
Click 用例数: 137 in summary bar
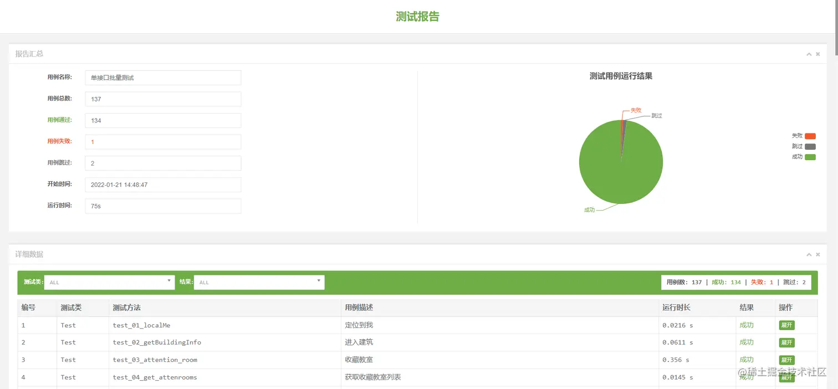[x=684, y=282]
